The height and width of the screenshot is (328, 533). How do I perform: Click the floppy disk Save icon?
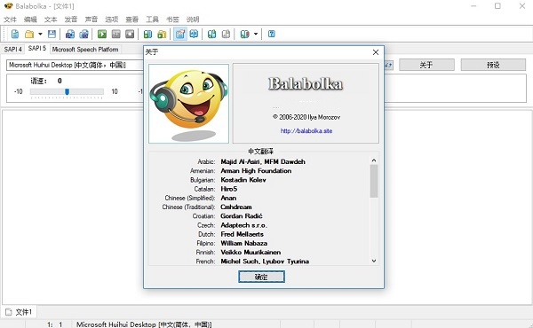click(x=52, y=34)
